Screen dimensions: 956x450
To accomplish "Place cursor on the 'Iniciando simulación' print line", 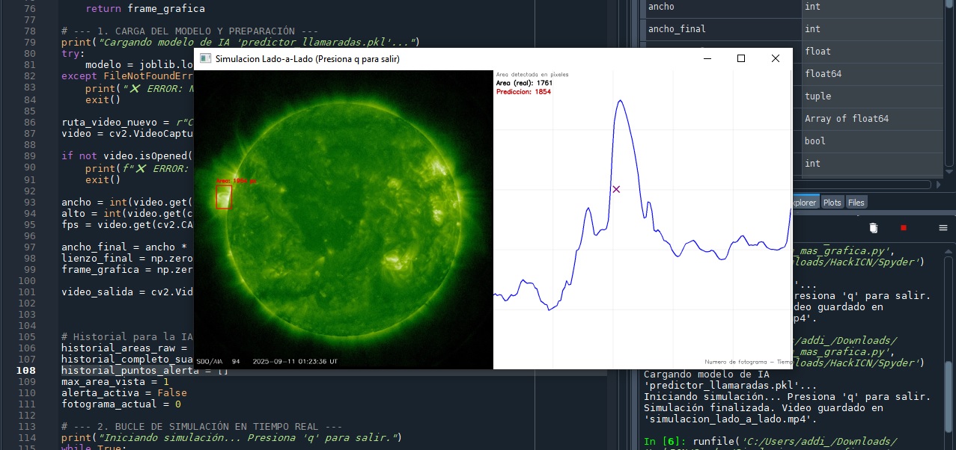I will tap(225, 437).
